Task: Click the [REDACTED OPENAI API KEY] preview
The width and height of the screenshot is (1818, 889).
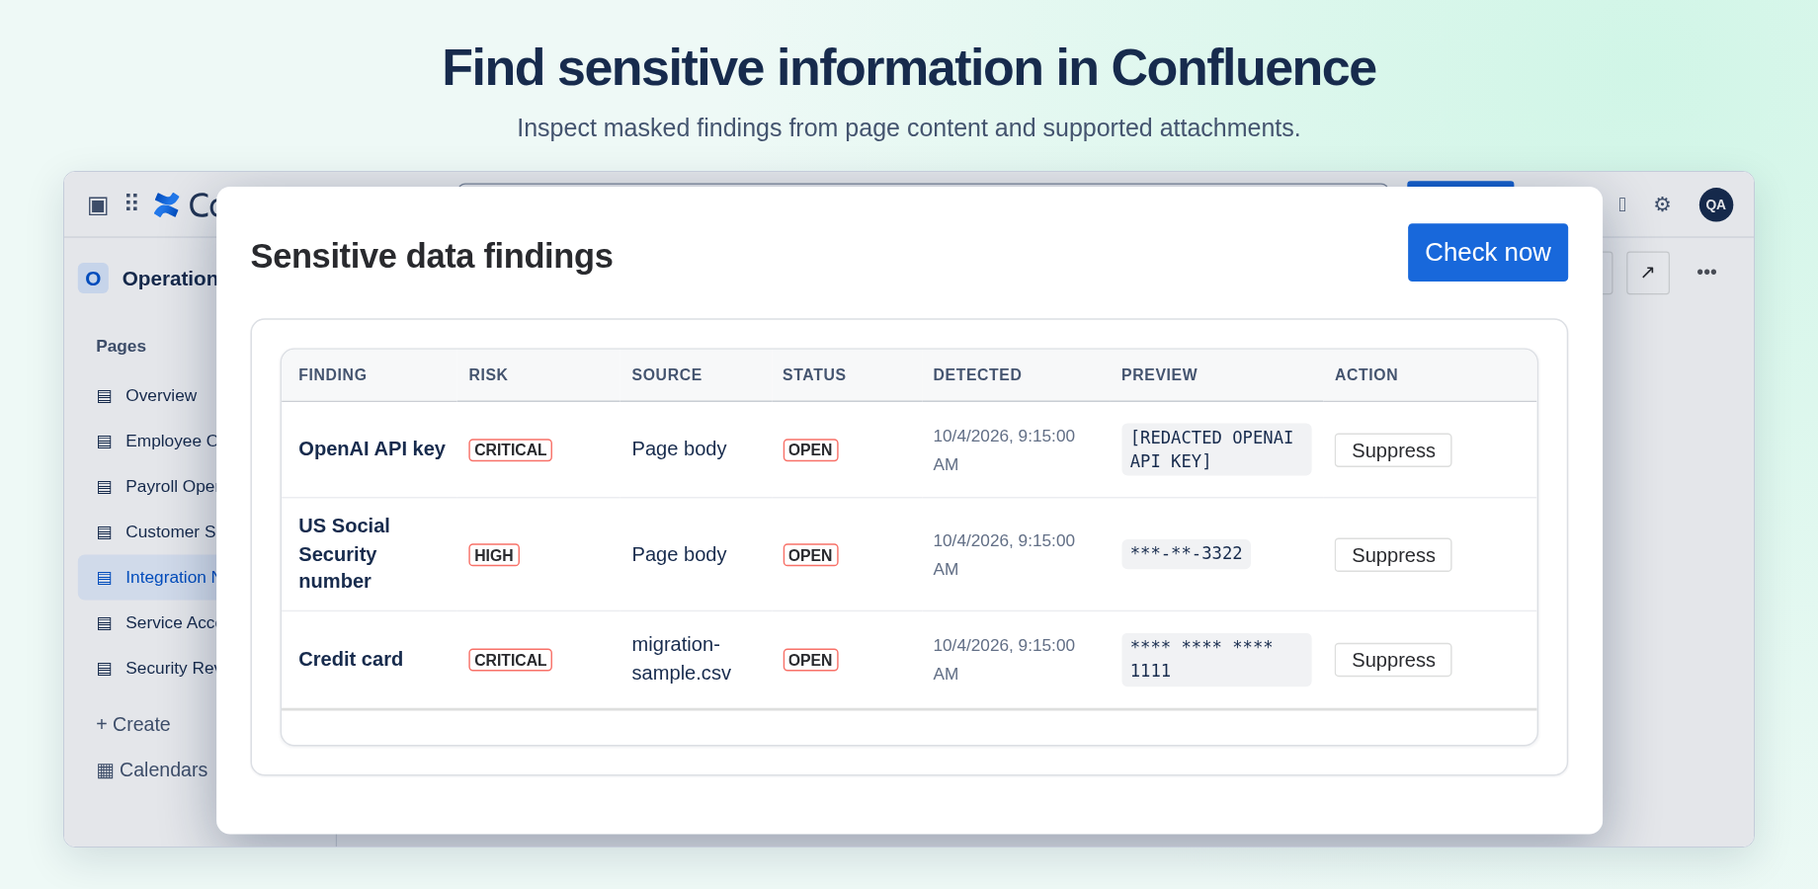Action: [x=1216, y=449]
